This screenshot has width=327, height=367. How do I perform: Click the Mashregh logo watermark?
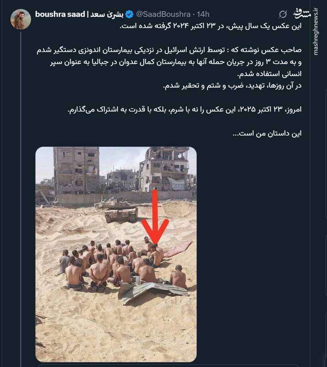click(x=302, y=14)
